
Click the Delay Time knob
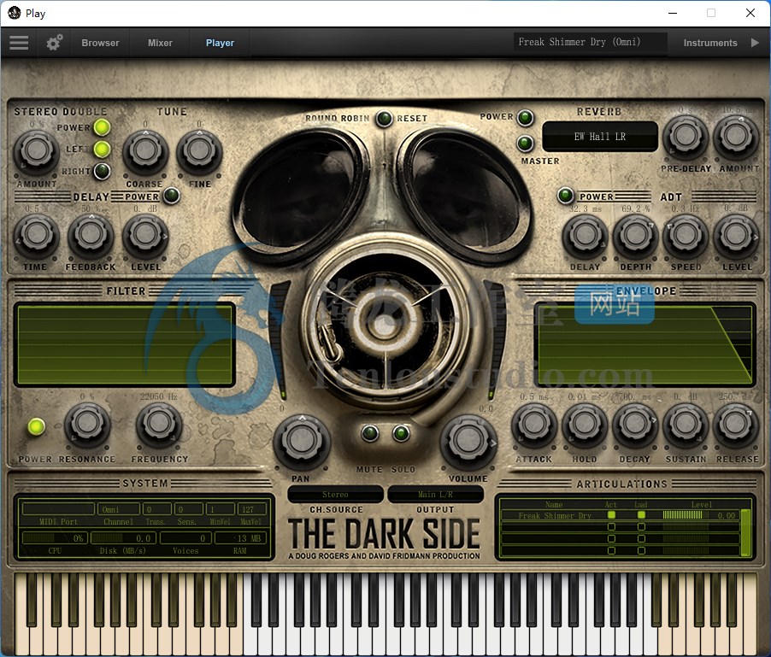(37, 236)
